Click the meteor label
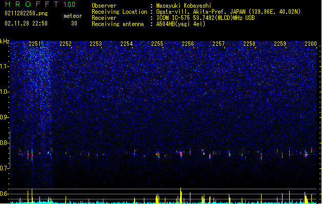This screenshot has width=322, height=204. pos(73,16)
